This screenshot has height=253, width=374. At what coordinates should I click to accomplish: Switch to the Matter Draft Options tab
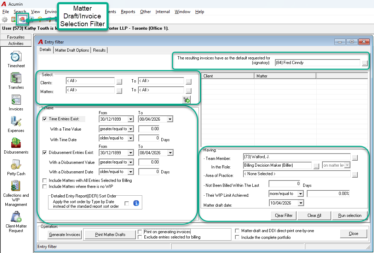pyautogui.click(x=72, y=50)
